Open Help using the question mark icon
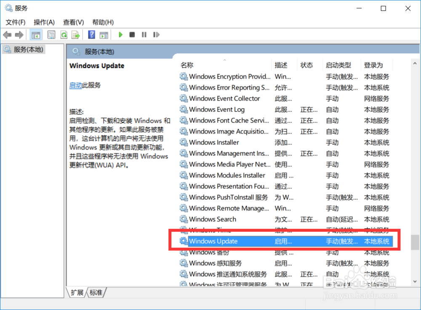The height and width of the screenshot is (310, 421). click(91, 35)
